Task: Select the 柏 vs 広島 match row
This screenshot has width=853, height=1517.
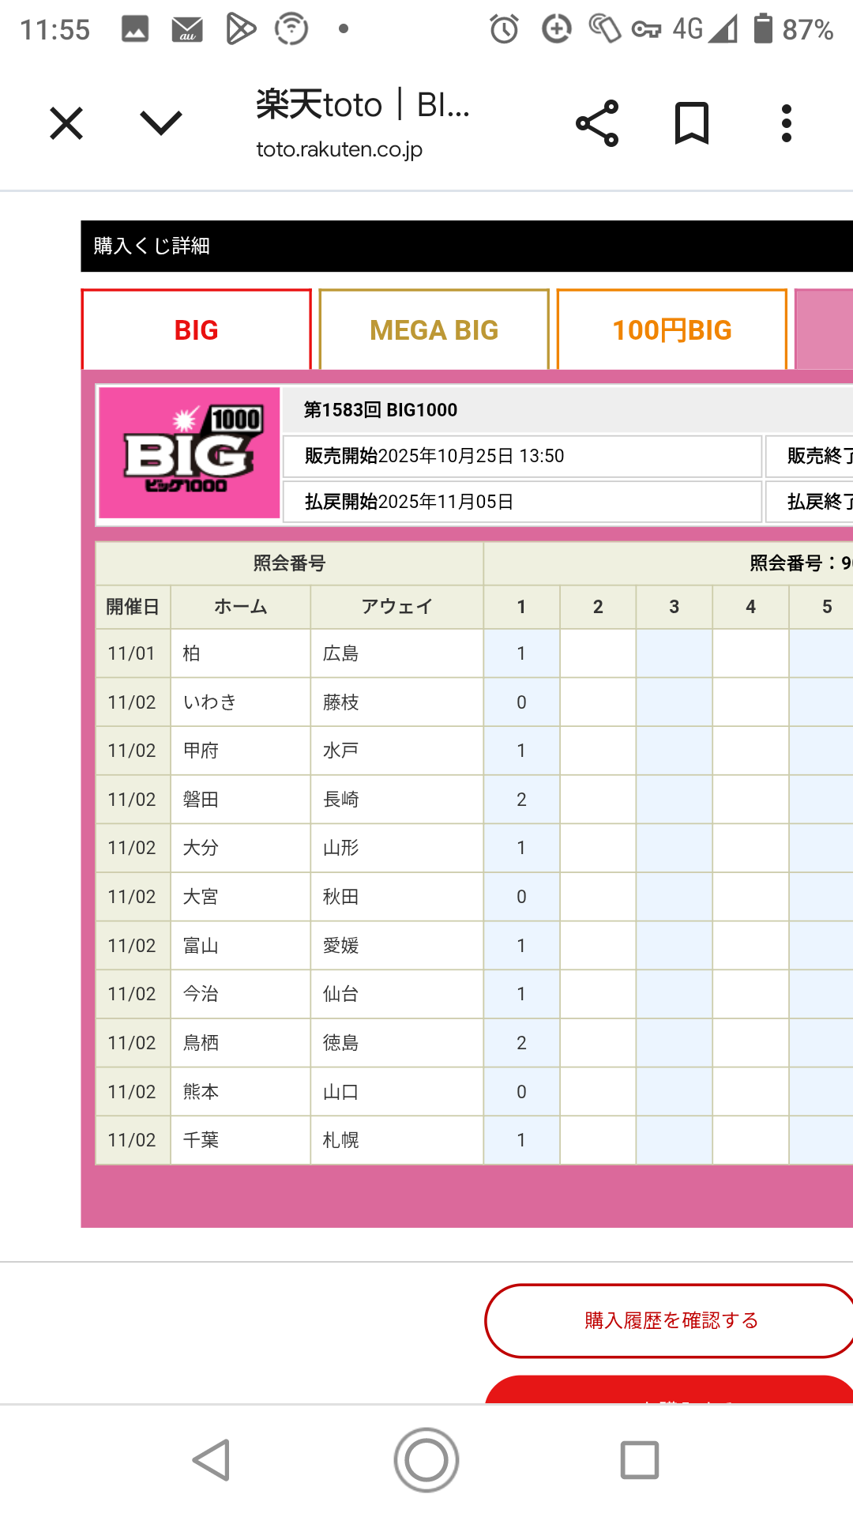Action: [x=289, y=653]
